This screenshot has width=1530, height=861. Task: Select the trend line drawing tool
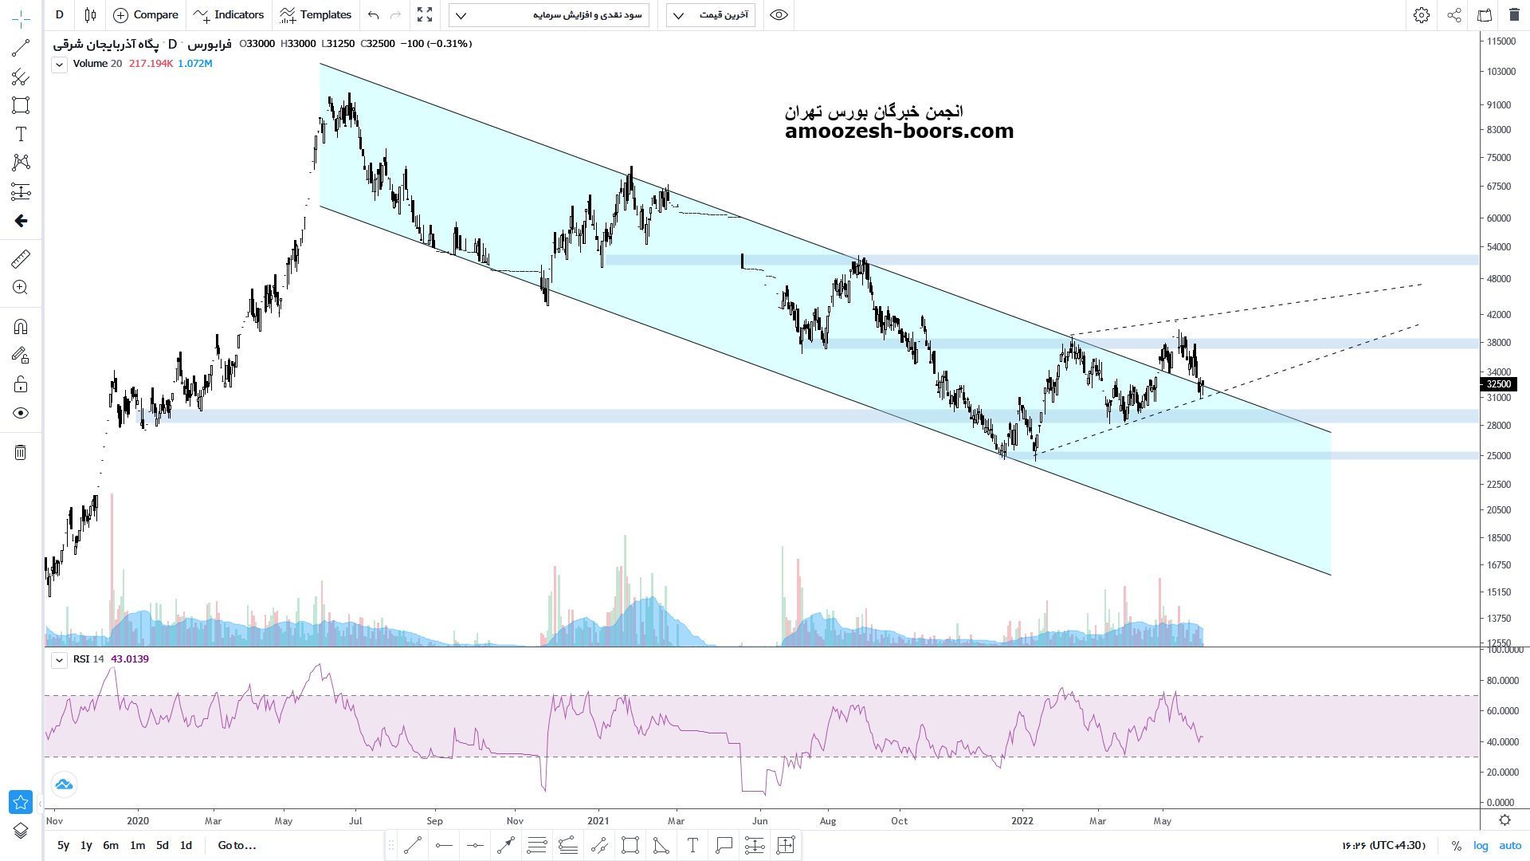21,49
